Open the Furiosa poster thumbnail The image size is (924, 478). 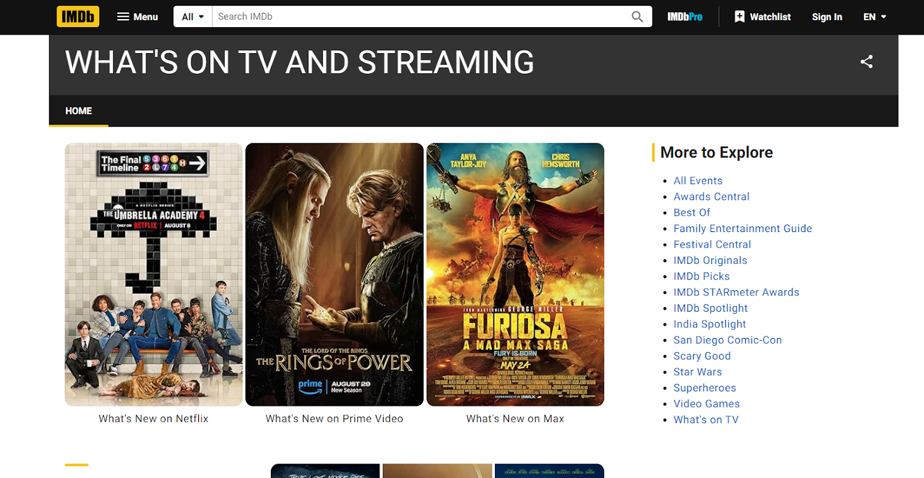point(515,275)
